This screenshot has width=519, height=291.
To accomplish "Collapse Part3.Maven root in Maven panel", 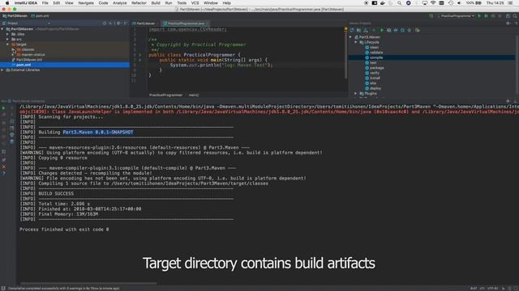I will click(350, 37).
